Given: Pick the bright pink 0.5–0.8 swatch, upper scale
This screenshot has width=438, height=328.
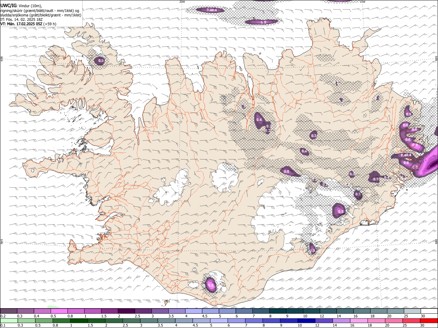Looking at the screenshot, I should tap(59, 311).
